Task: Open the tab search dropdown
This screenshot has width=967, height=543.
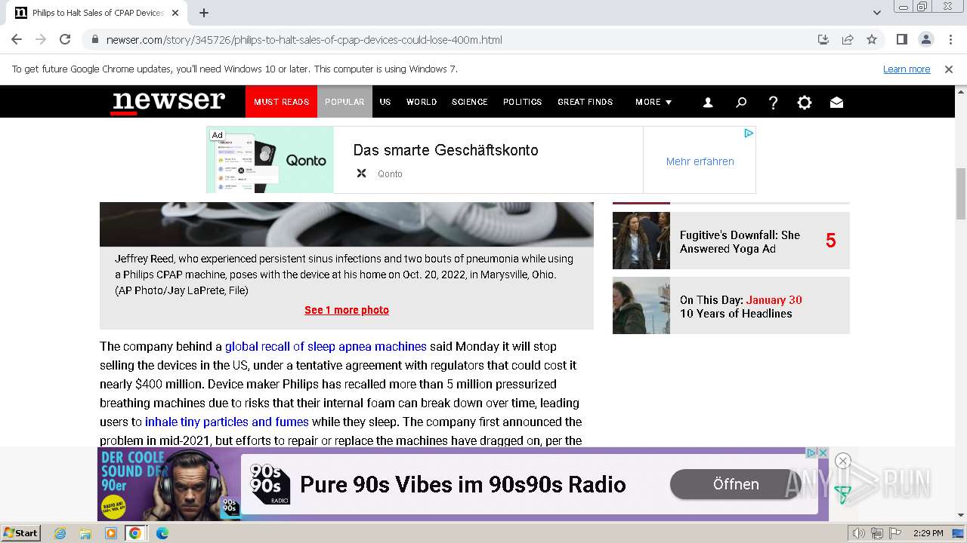Action: tap(877, 13)
